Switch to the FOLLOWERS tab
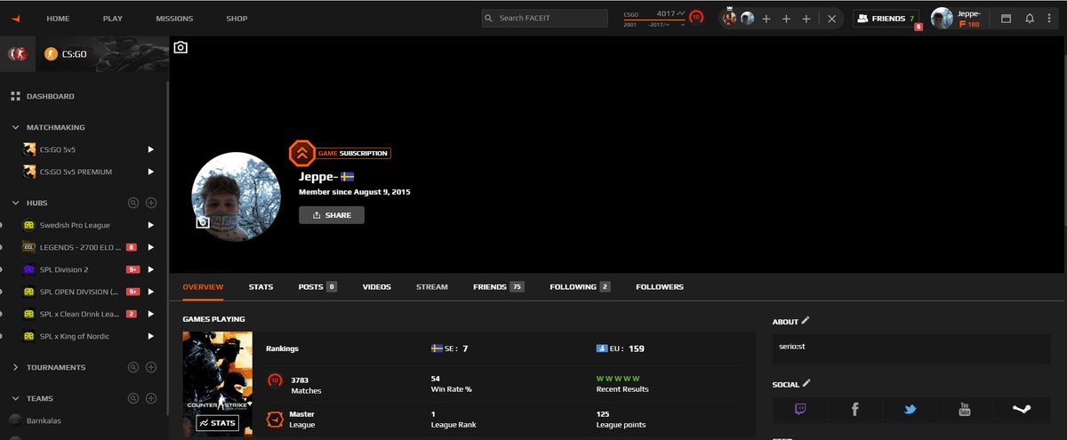Screen dimensions: 1067x440 click(660, 287)
